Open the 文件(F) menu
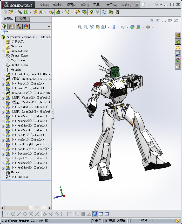The width and height of the screenshot is (182, 224). tap(44, 5)
